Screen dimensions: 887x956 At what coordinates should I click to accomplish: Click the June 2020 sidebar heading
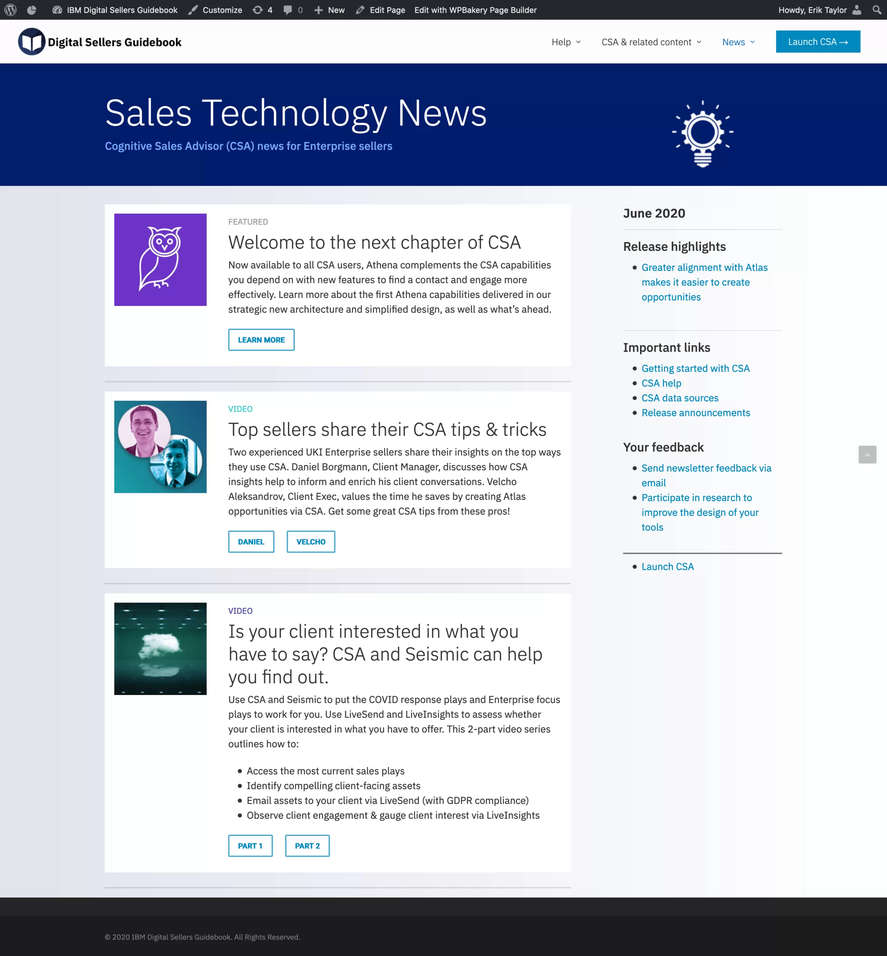point(654,213)
